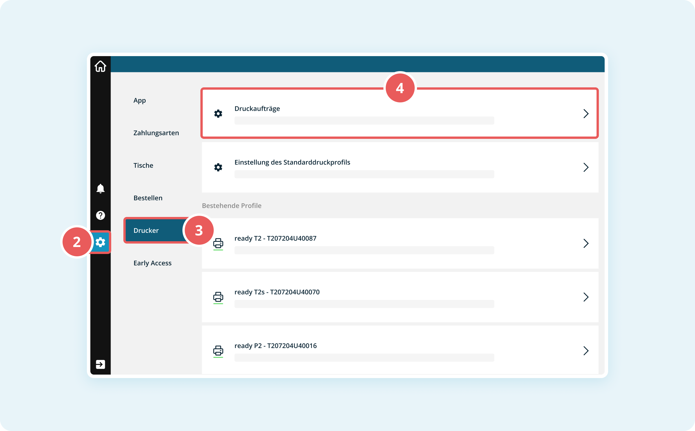Open the help question mark icon
This screenshot has height=431, width=695.
pyautogui.click(x=100, y=215)
